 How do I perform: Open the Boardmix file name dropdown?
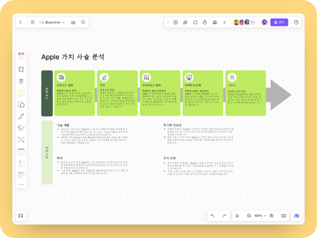52,22
